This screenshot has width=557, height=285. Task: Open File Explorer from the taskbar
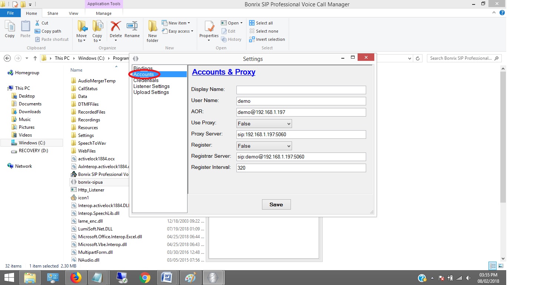(30, 278)
